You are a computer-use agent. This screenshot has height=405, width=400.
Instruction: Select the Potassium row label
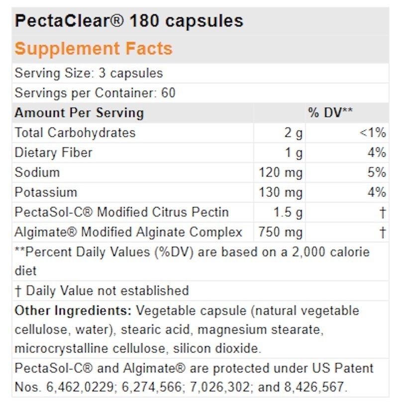click(x=46, y=192)
